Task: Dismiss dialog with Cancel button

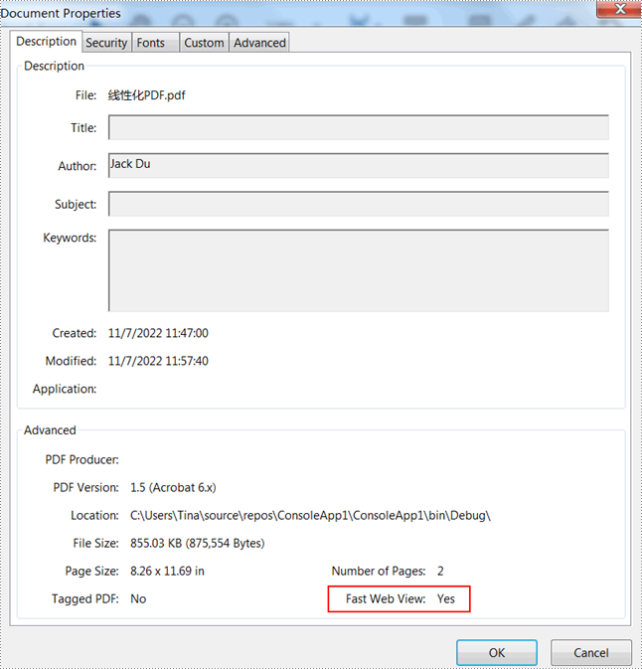Action: (590, 653)
